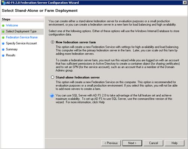This screenshot has height=149, width=188.
Task: Click Specify Service Account step
Action: [x=21, y=43]
